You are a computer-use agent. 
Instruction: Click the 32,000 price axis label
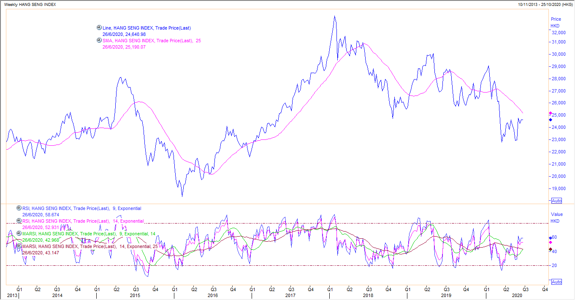[x=558, y=33]
